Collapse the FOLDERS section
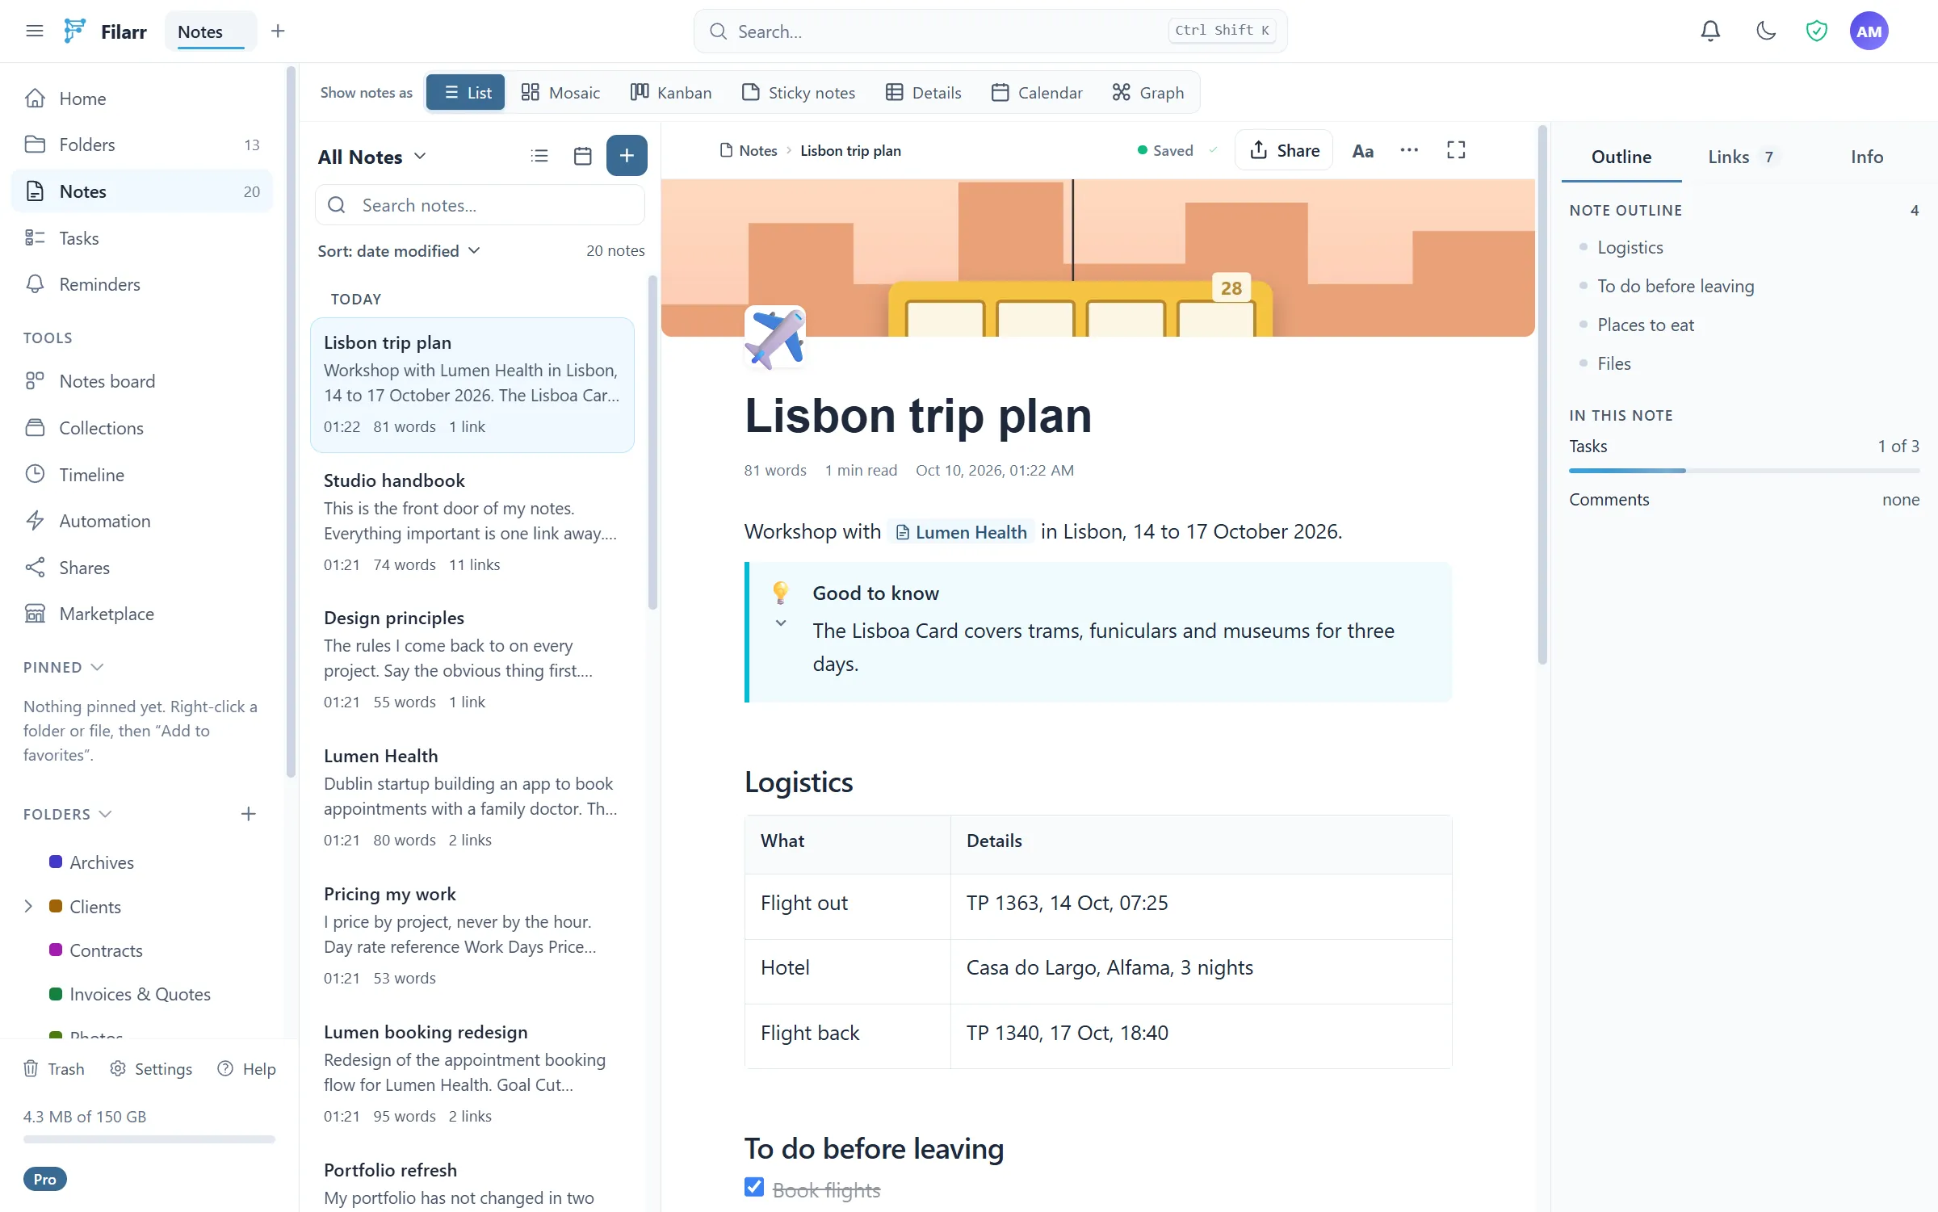1938x1212 pixels. [67, 814]
